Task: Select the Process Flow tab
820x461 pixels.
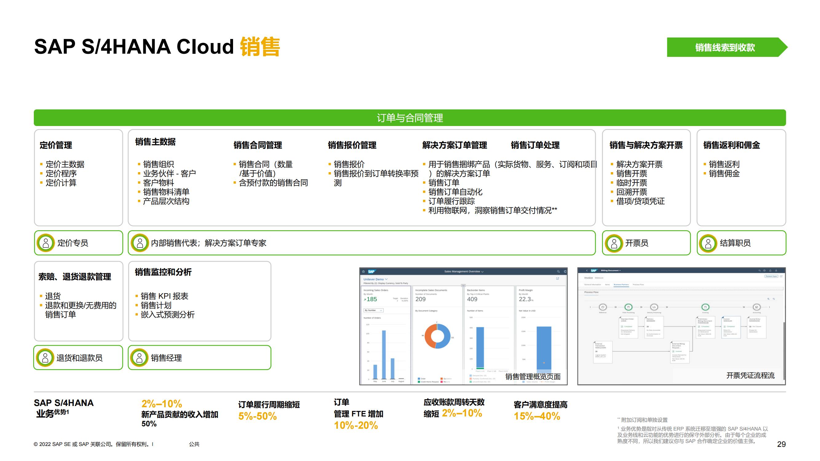Action: click(x=638, y=284)
